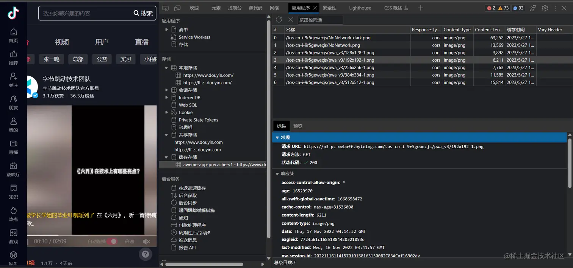Open 朋友 friends in Douyin sidebar
Image resolution: width=573 pixels, height=268 pixels.
click(x=13, y=102)
